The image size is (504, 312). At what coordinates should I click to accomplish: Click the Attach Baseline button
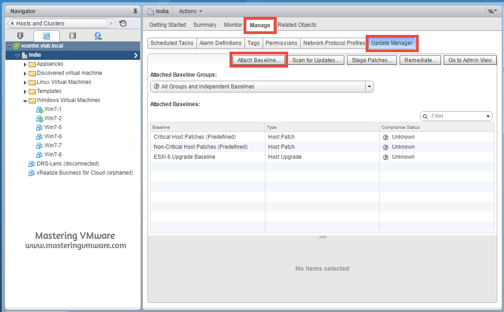click(x=259, y=60)
